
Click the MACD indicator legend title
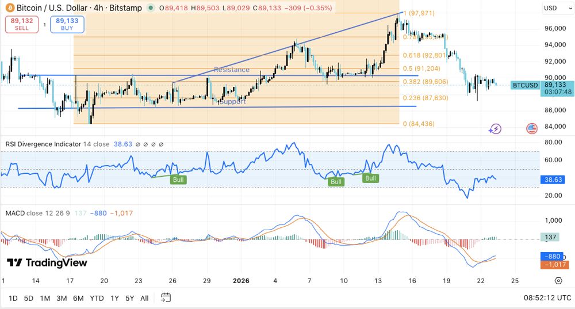click(x=15, y=213)
